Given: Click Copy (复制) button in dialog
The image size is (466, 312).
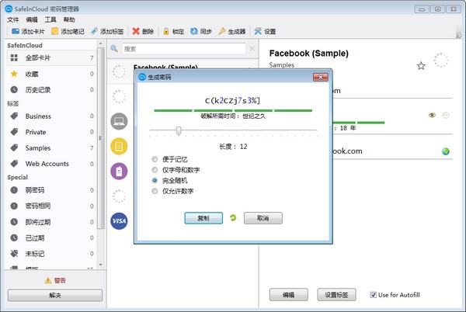Looking at the screenshot, I should coord(203,218).
